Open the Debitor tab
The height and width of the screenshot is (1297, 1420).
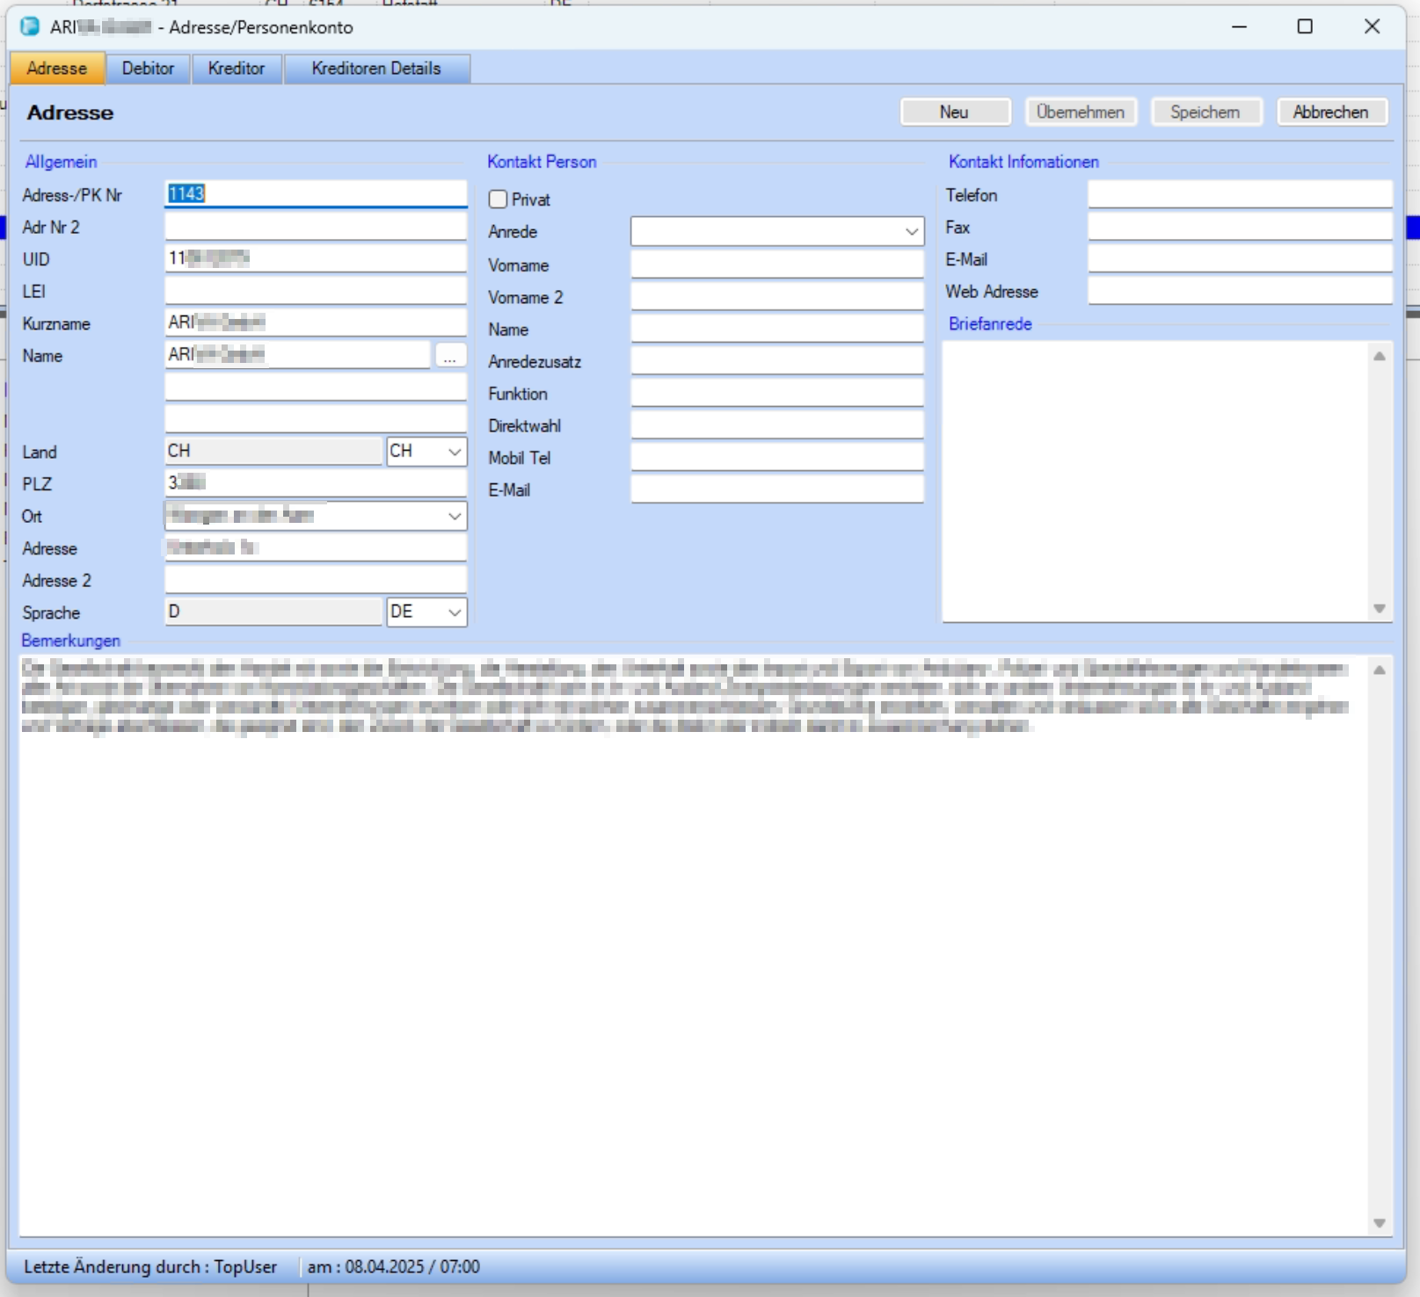tap(148, 69)
